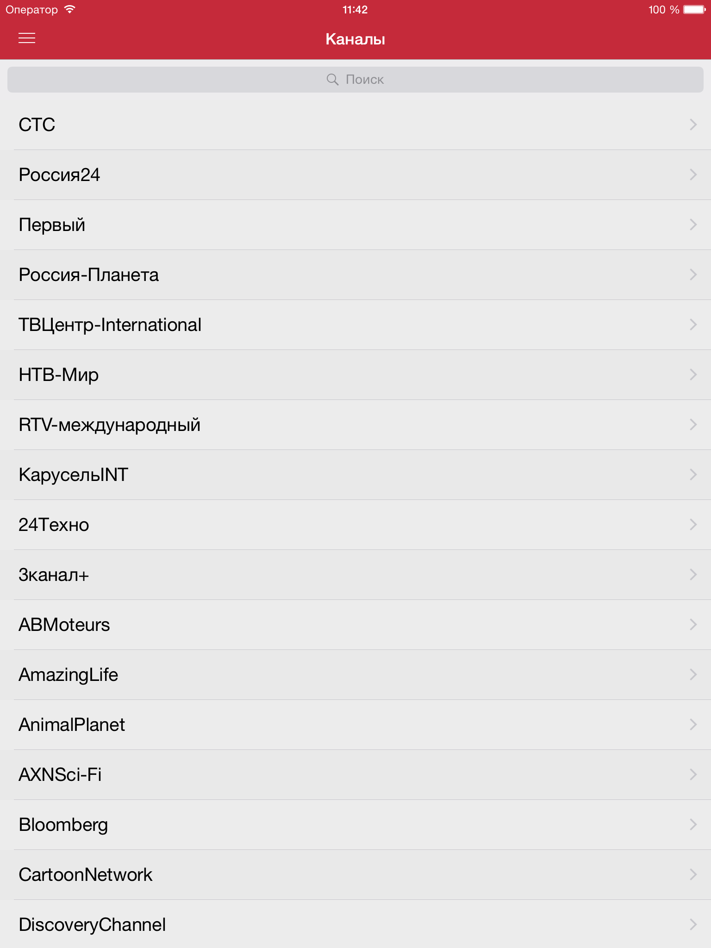Open ТВЦентр-International channel
The image size is (711, 948).
355,325
